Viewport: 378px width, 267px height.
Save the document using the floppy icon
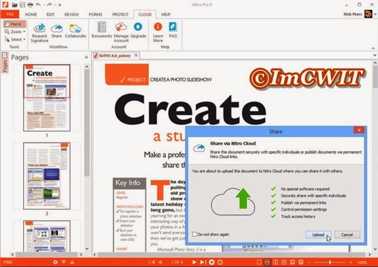click(22, 5)
